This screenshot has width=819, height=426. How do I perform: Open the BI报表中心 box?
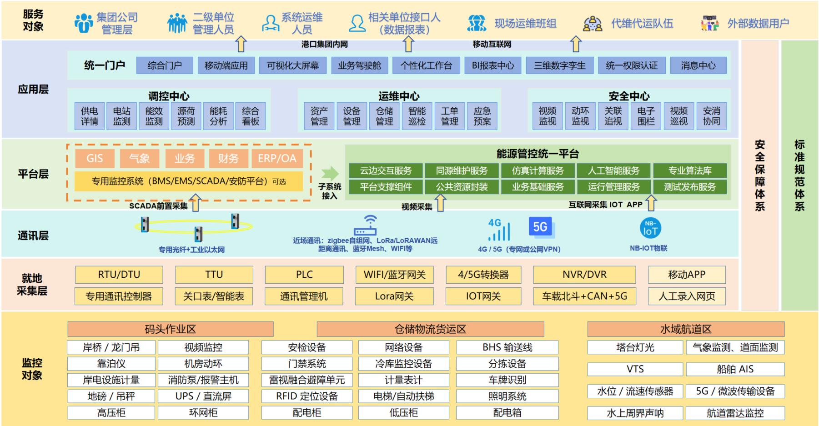click(x=493, y=65)
